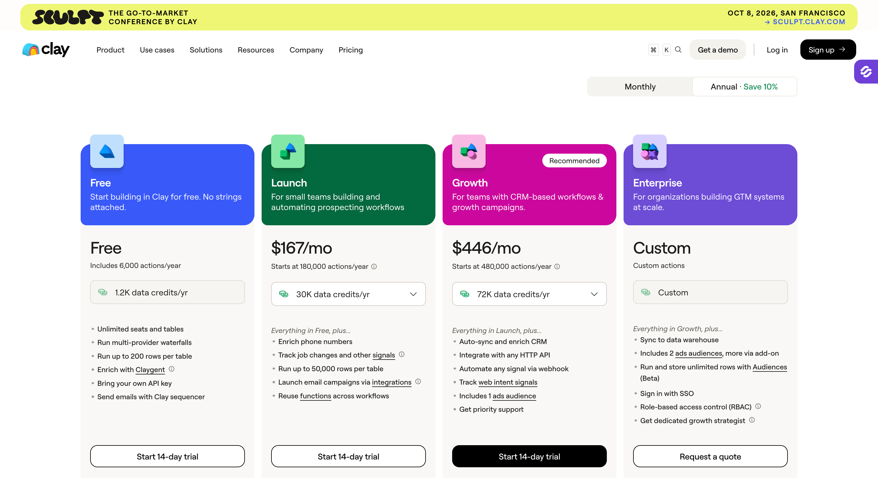
Task: Go to the Pricing nav item
Action: 350,50
